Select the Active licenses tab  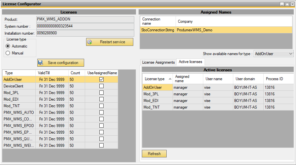pos(190,62)
